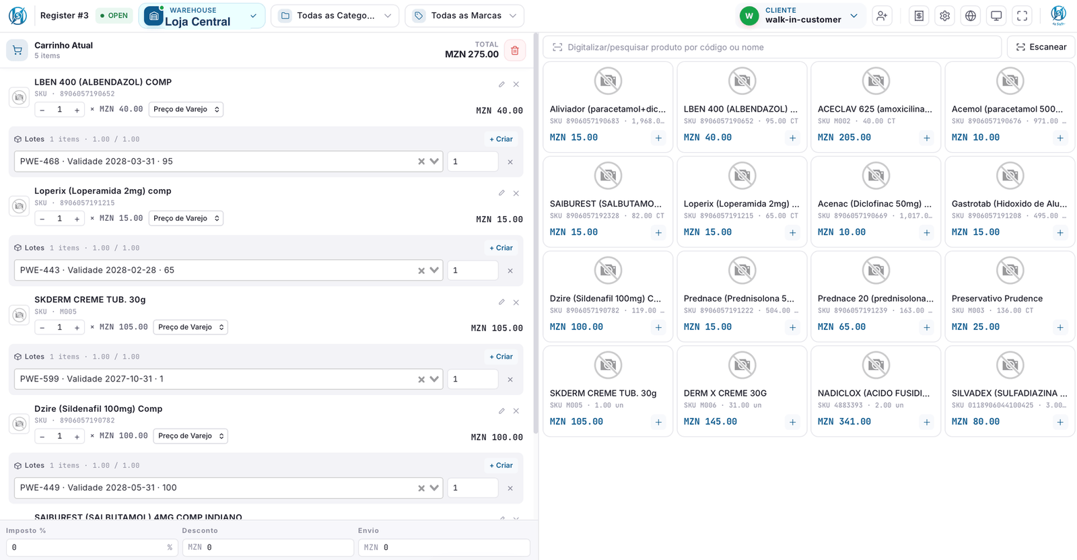Screen dimensions: 1077x560
Task: Open the Todas as Categorias filter
Action: 335,15
